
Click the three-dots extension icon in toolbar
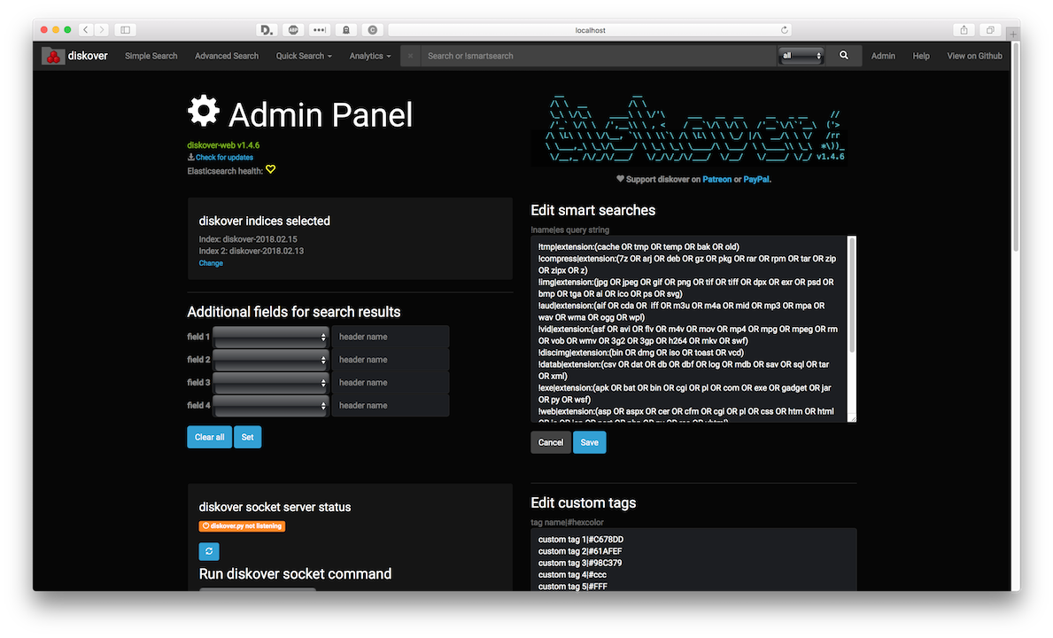coord(319,29)
